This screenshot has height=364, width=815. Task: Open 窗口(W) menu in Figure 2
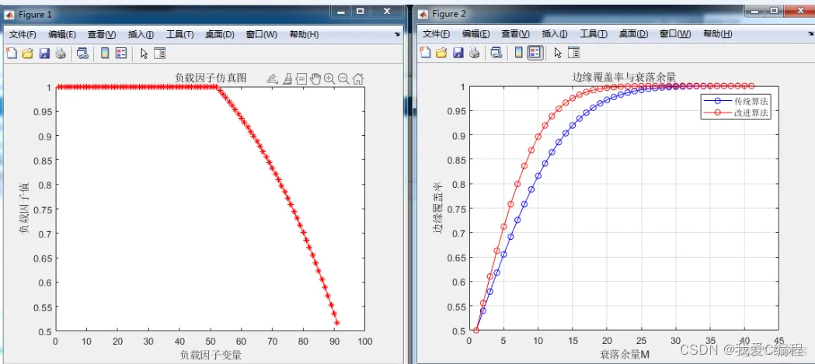pos(675,33)
